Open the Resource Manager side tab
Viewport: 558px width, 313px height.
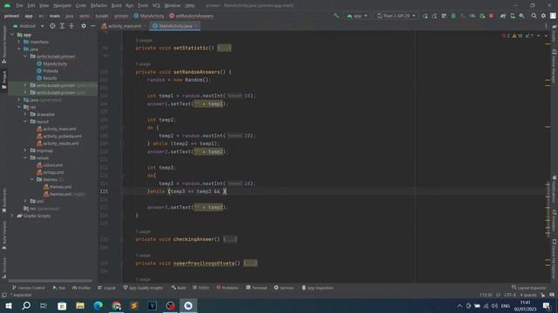coord(4,44)
